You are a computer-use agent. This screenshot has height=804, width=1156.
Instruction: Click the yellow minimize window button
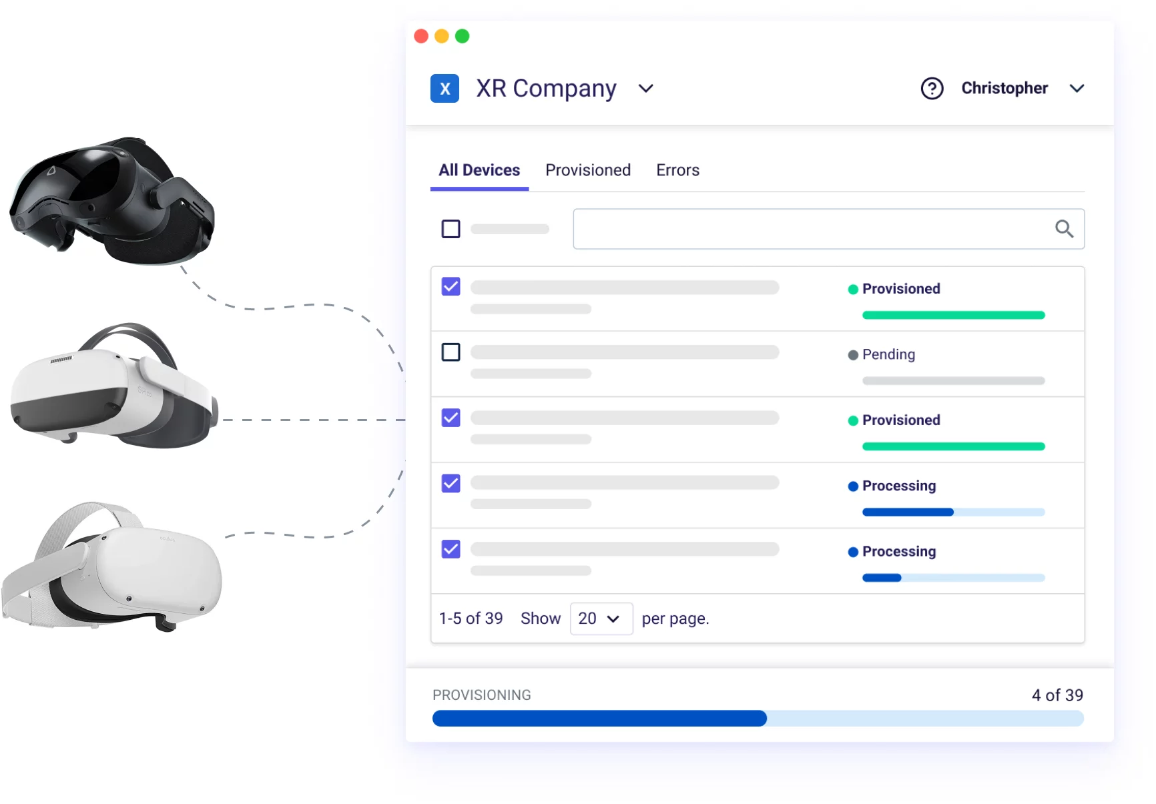442,36
